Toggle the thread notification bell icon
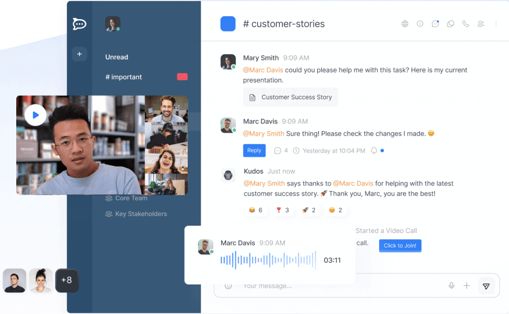Image resolution: width=509 pixels, height=314 pixels. 374,151
